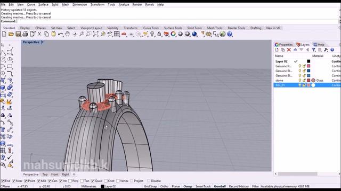This screenshot has width=341, height=191.
Task: Click the Paste clipboard icon
Action: point(53,34)
